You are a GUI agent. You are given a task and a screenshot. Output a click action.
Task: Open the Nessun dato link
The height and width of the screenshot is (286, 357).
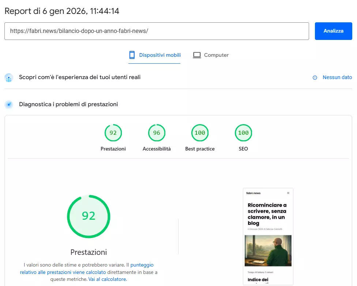tap(337, 78)
